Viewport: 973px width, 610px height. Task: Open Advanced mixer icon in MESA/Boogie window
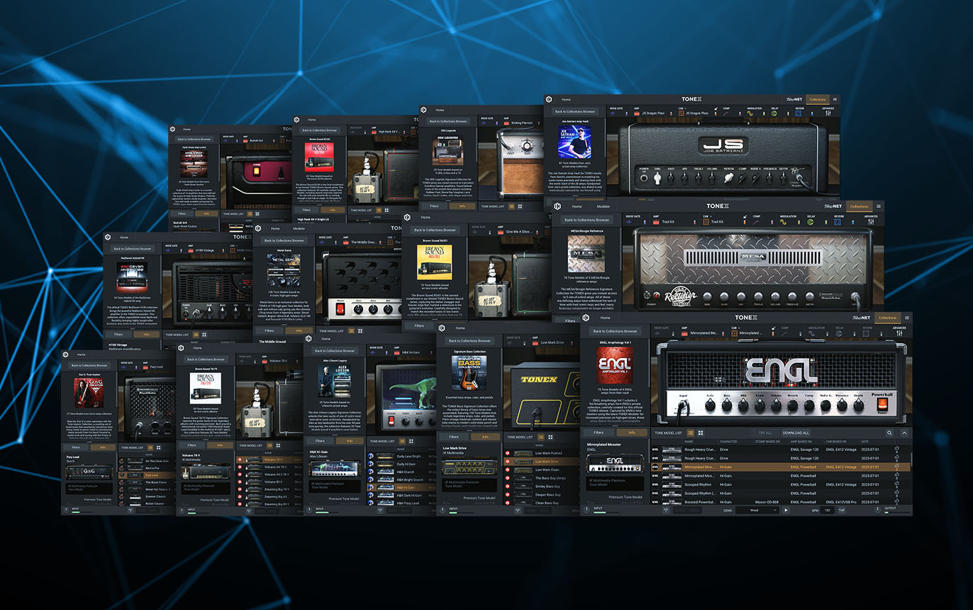point(871,222)
